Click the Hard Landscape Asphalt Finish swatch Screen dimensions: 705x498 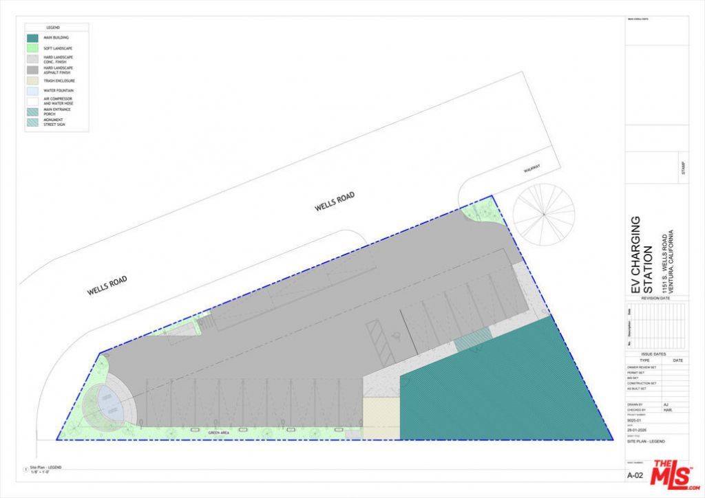point(32,69)
